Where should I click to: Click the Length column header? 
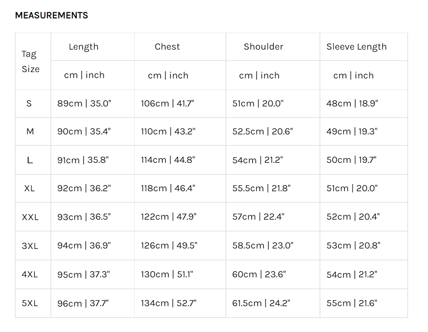coord(83,47)
